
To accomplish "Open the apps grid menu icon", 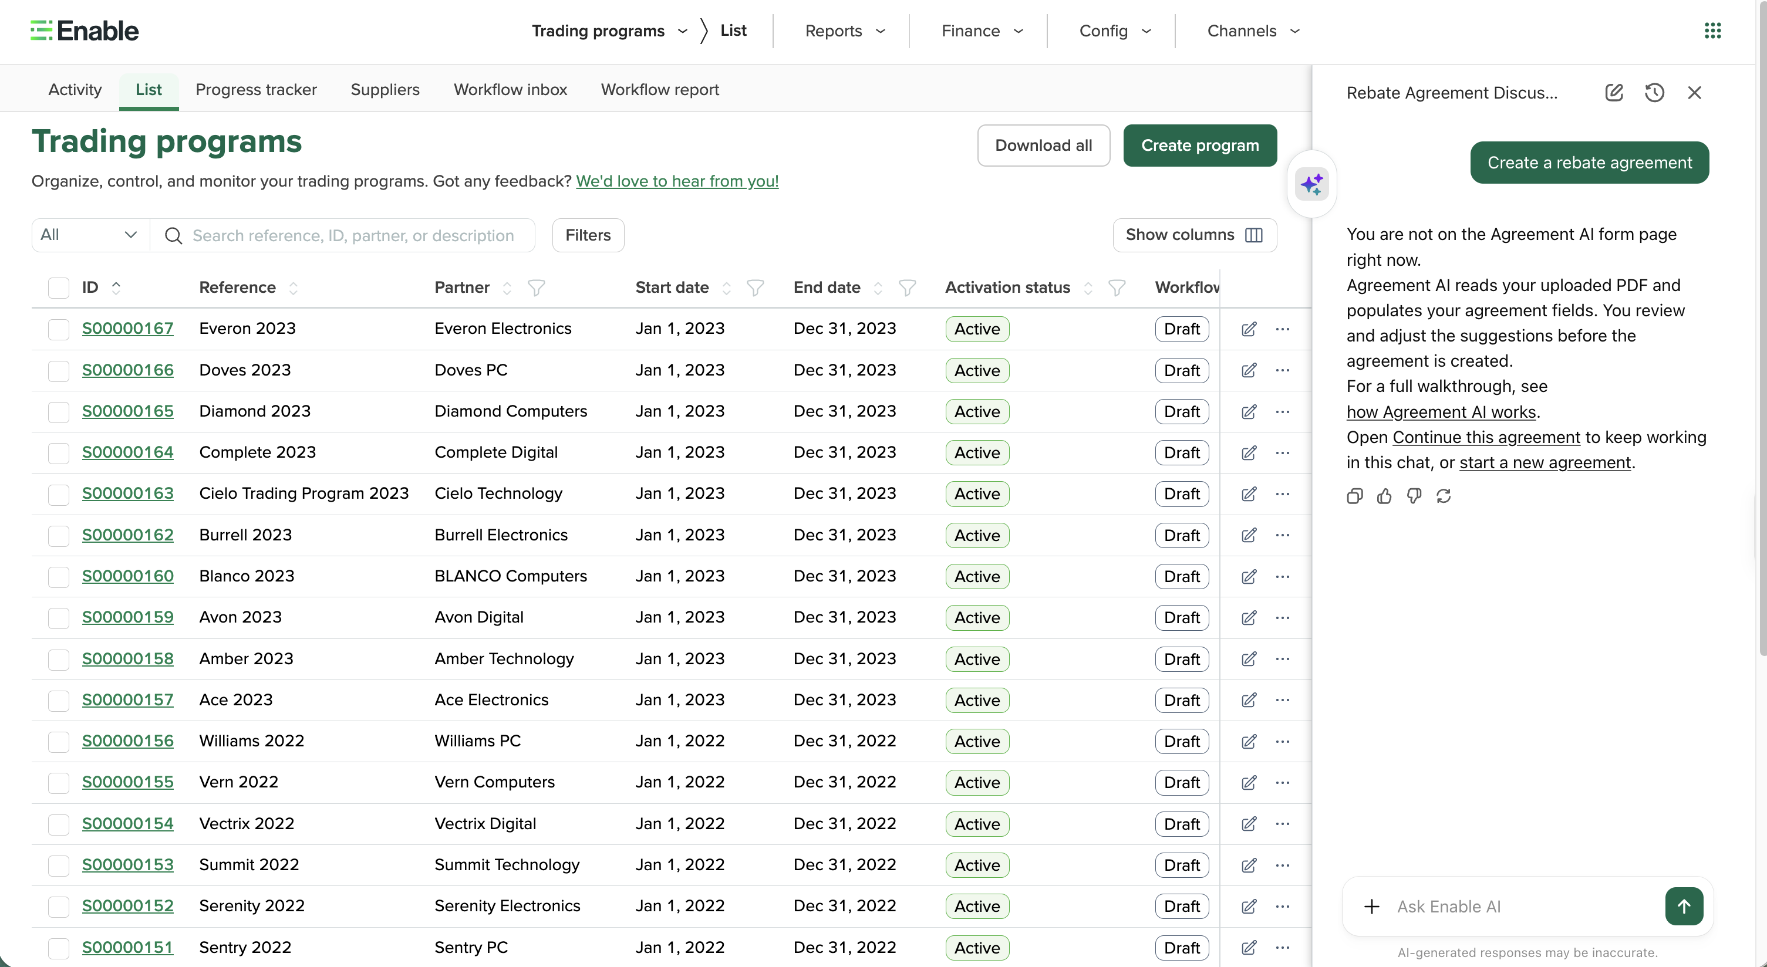I will point(1713,30).
